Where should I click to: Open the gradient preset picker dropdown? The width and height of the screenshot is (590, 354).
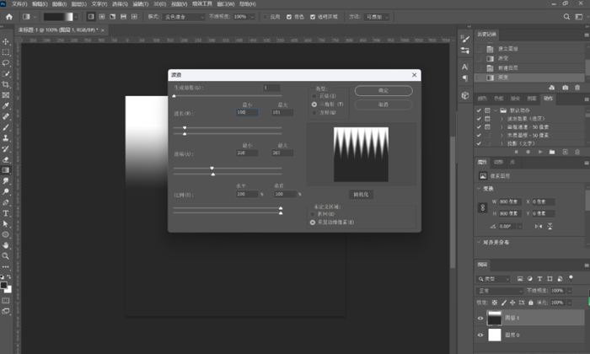pyautogui.click(x=79, y=16)
